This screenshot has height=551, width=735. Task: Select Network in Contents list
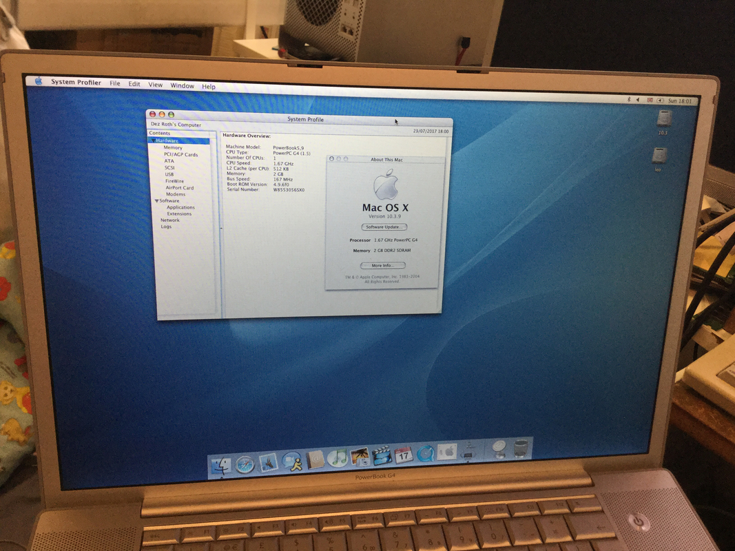(169, 220)
